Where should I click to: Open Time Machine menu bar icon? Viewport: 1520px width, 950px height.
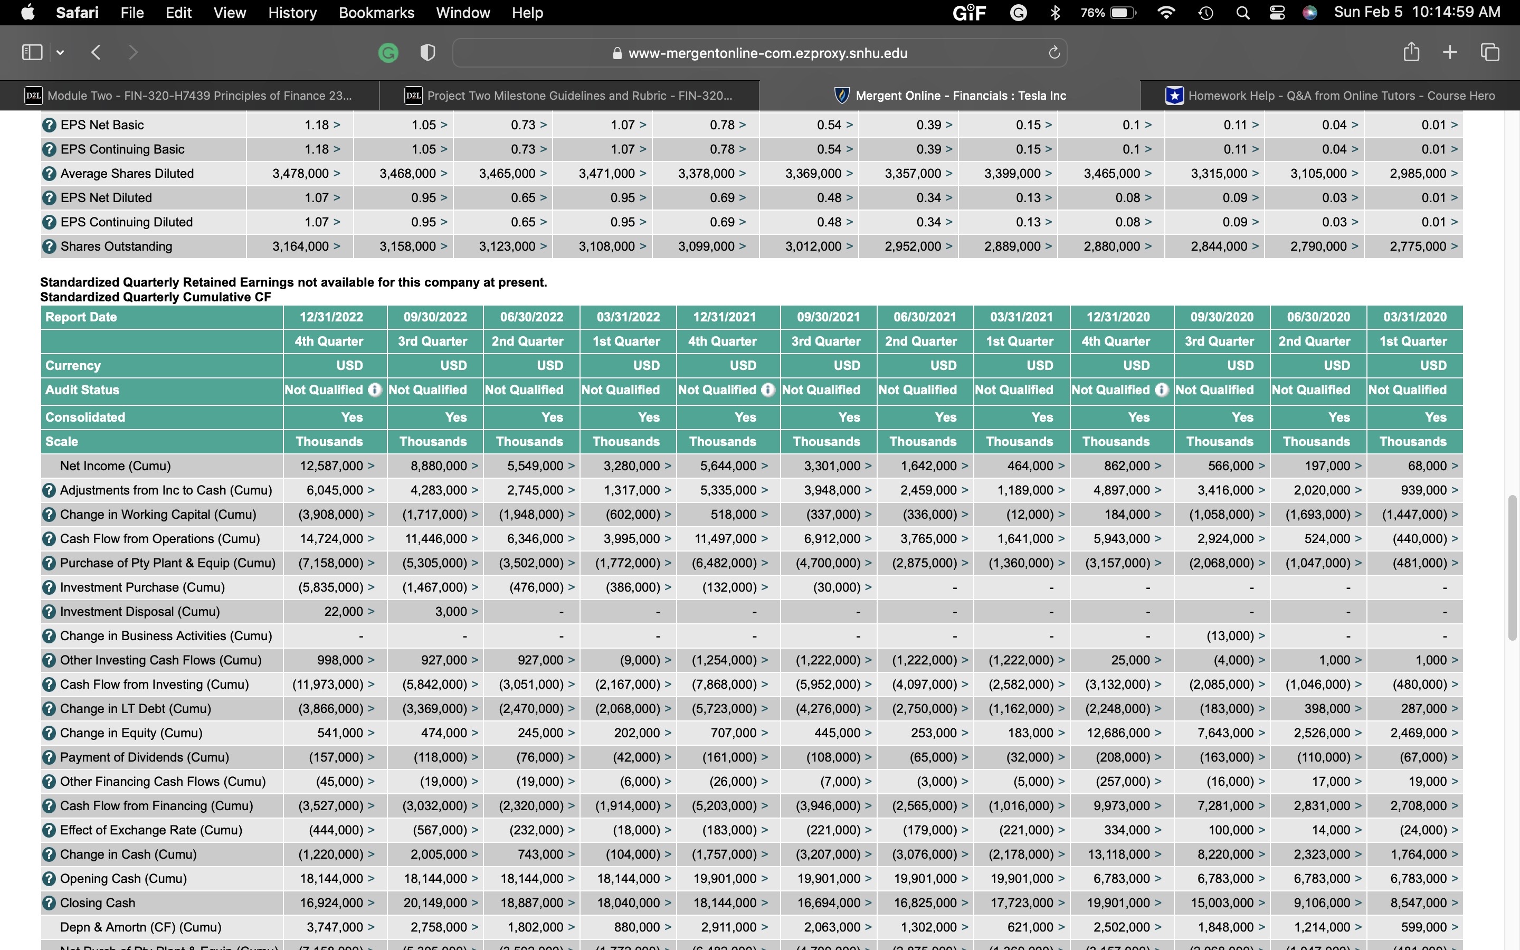[x=1205, y=13]
